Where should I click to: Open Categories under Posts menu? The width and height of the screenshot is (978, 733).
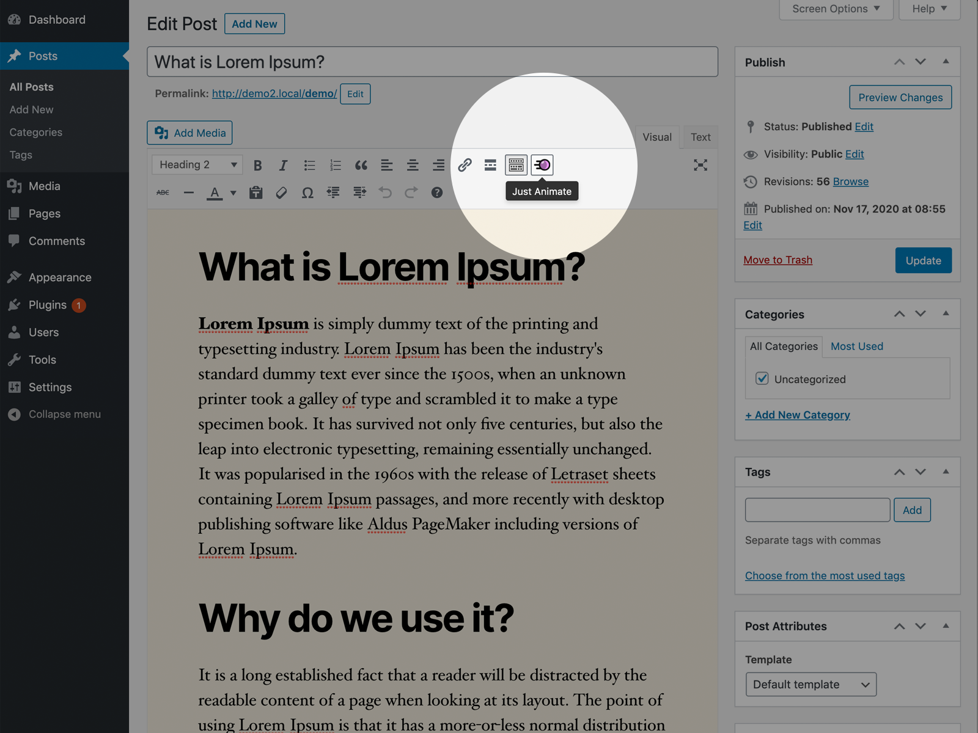click(x=35, y=132)
